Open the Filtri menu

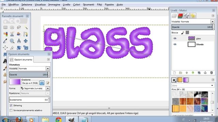pos(99,4)
